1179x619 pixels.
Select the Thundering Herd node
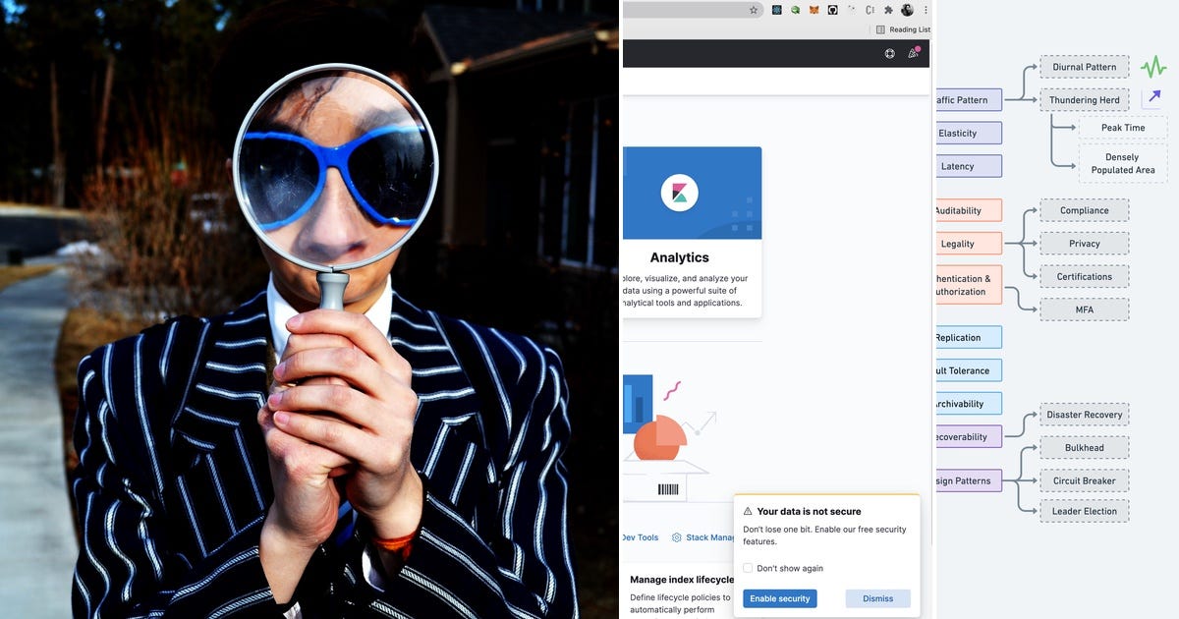[1084, 99]
